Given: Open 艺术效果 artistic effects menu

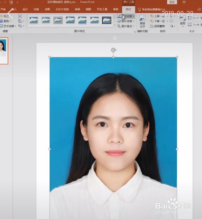Looking at the screenshot, I should 8,26.
